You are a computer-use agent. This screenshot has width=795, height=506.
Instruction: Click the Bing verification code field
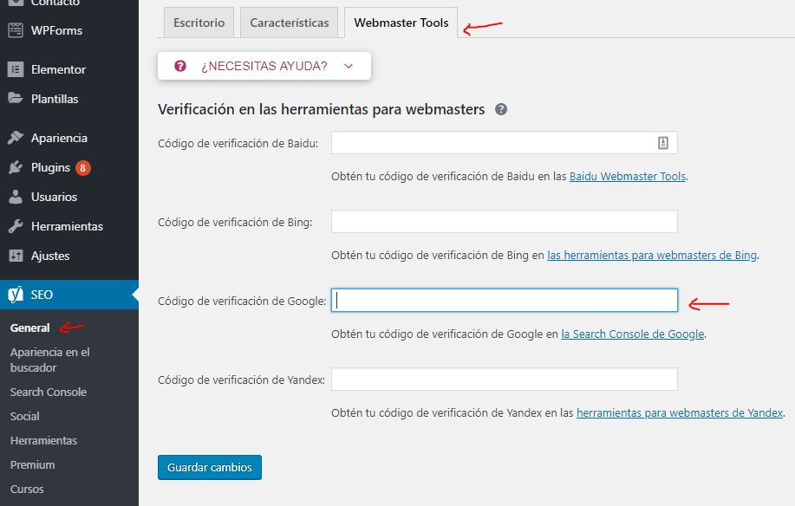click(x=504, y=221)
